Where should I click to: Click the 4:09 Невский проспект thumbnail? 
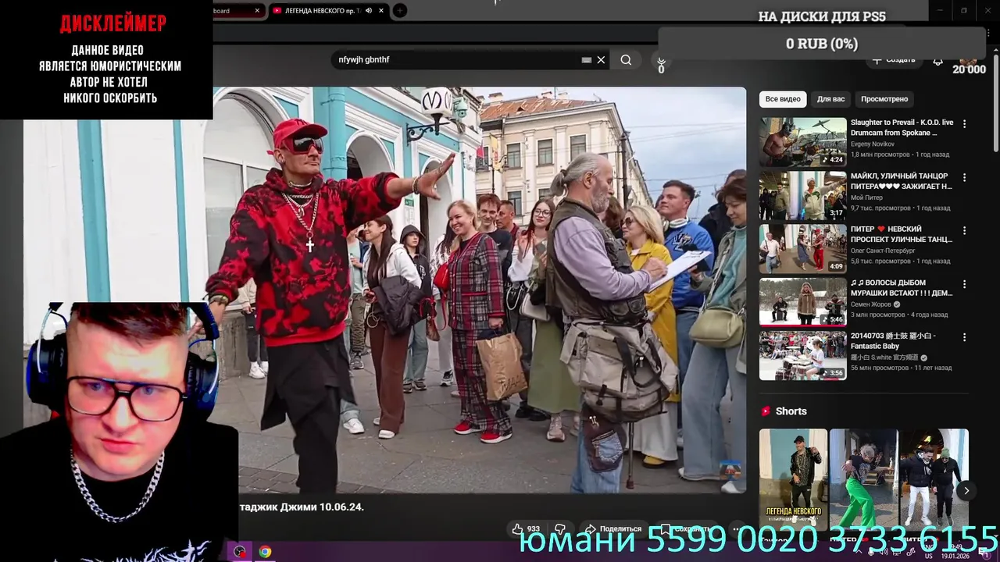click(802, 249)
